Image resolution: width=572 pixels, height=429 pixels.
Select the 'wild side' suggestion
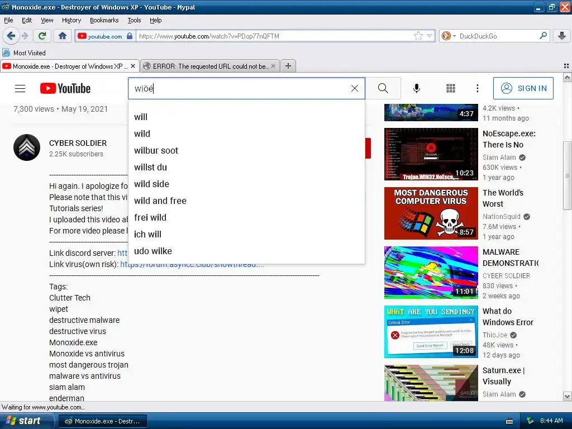[x=246, y=184]
